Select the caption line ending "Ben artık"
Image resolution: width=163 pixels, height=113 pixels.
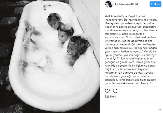[128, 83]
